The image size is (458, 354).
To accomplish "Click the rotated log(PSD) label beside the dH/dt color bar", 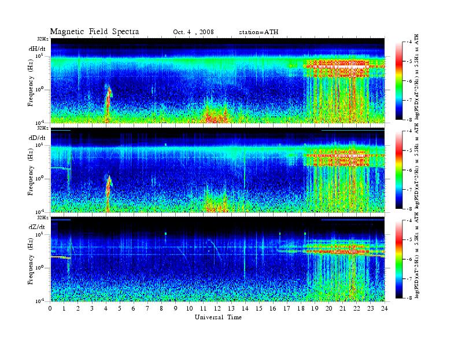I will point(417,77).
